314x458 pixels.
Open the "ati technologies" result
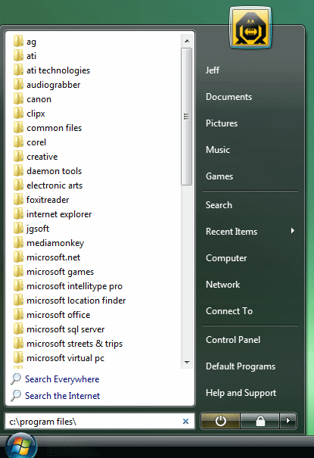(x=58, y=70)
